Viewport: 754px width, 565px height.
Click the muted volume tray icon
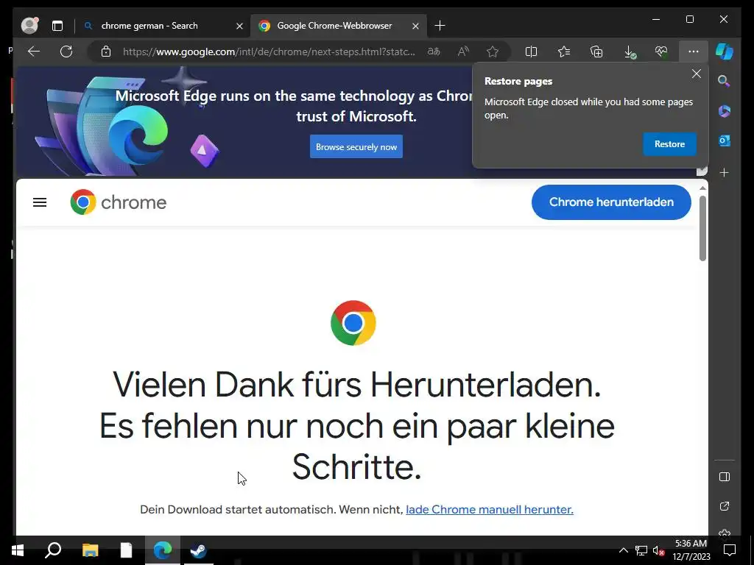point(659,550)
